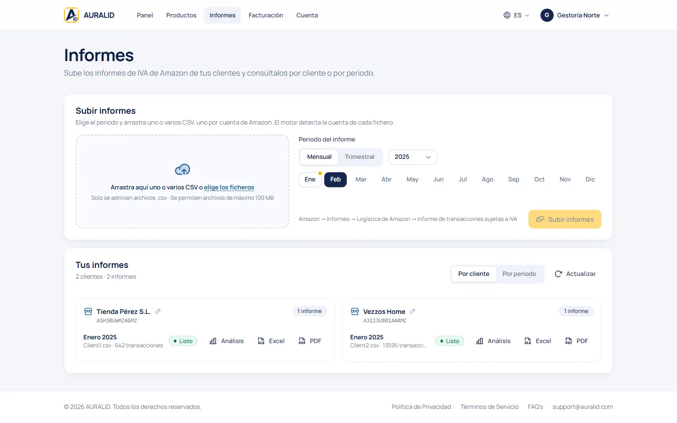677x423 pixels.
Task: Select the Mensual period toggle
Action: [x=319, y=157]
